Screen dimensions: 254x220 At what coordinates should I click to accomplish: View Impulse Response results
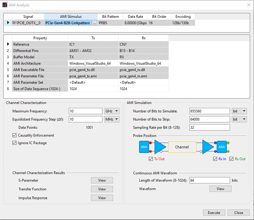tap(102, 198)
